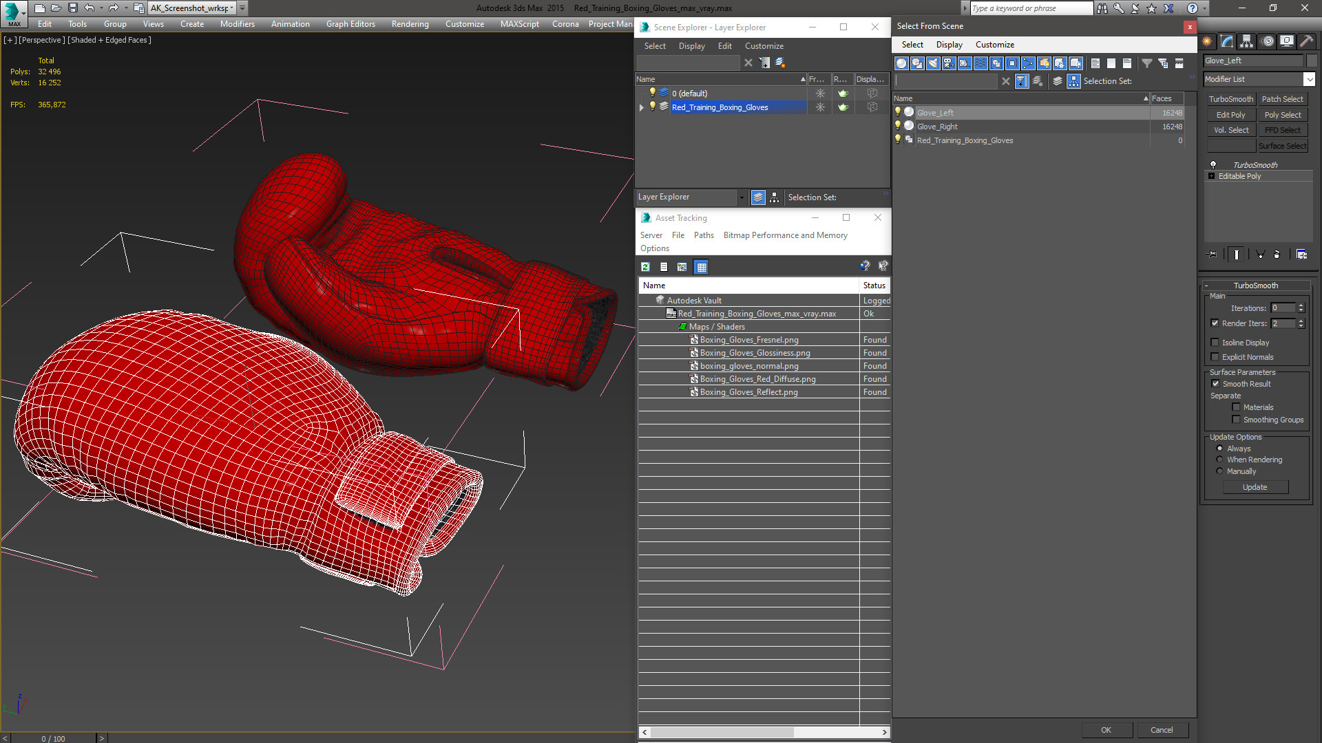1322x743 pixels.
Task: Click Save File floppy icon in title bar
Action: pyautogui.click(x=72, y=8)
